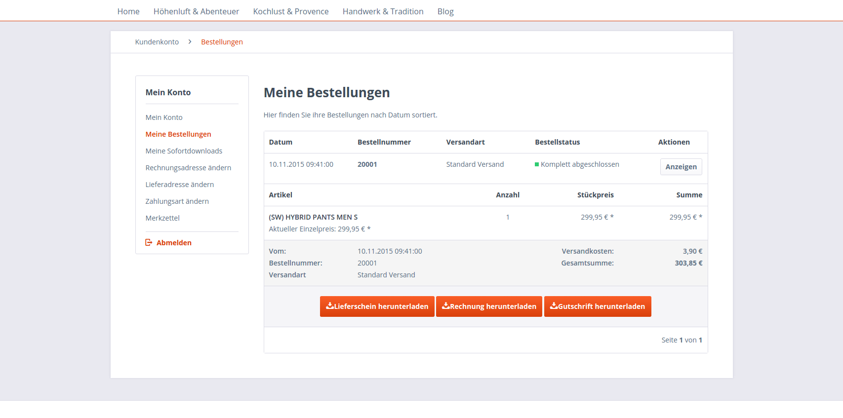Open Kochlust & Provence category
This screenshot has width=843, height=418.
(x=291, y=11)
